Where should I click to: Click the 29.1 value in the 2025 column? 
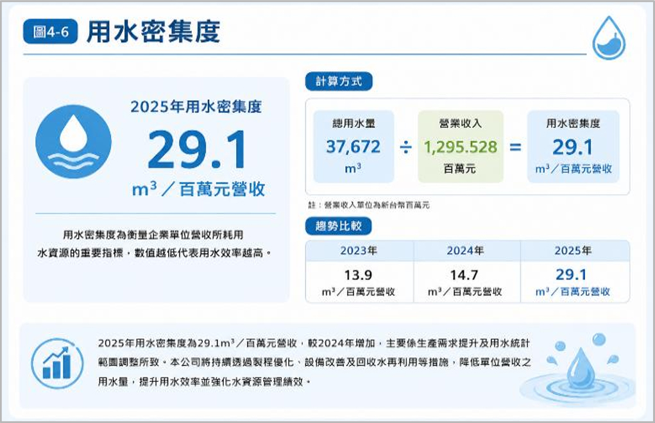[x=571, y=274]
